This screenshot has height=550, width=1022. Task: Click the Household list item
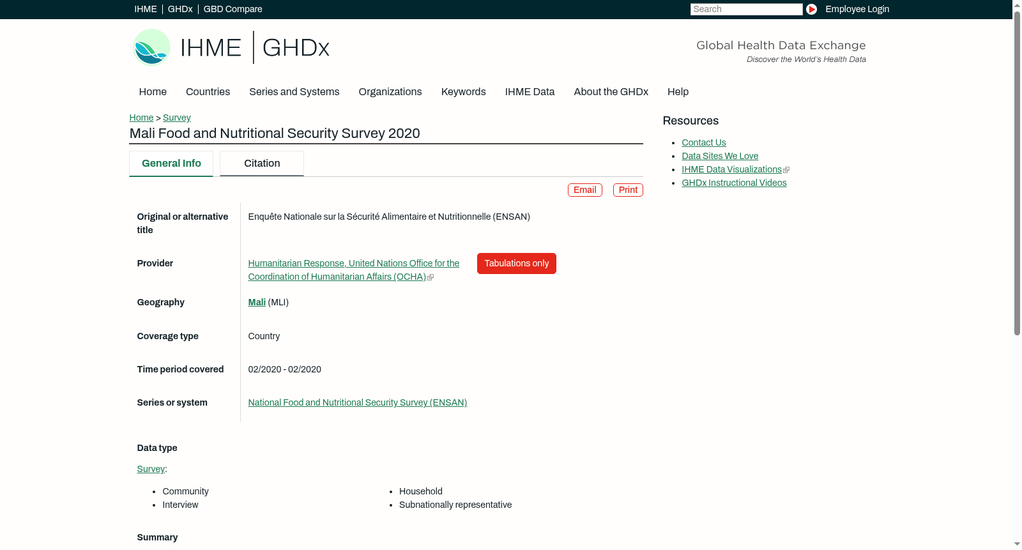pyautogui.click(x=421, y=492)
